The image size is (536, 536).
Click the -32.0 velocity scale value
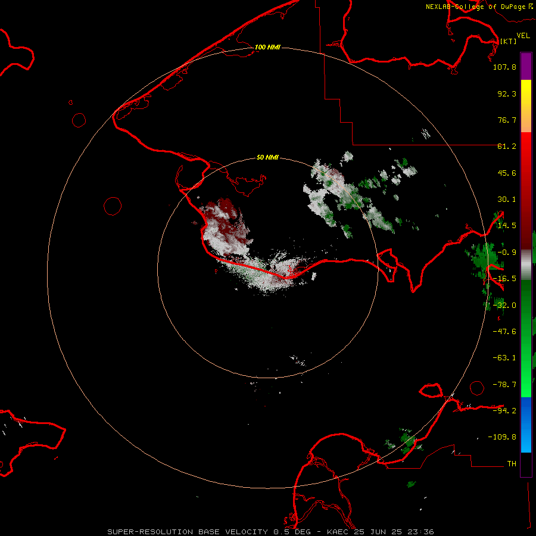coord(504,306)
